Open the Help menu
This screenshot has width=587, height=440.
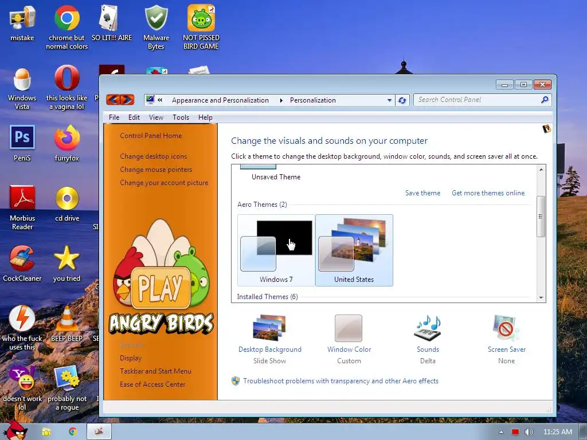(205, 117)
